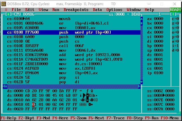Open the File menu

click(x=16, y=10)
